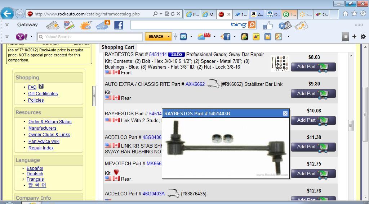
Task: Open a new blank browser tab
Action: click(334, 14)
